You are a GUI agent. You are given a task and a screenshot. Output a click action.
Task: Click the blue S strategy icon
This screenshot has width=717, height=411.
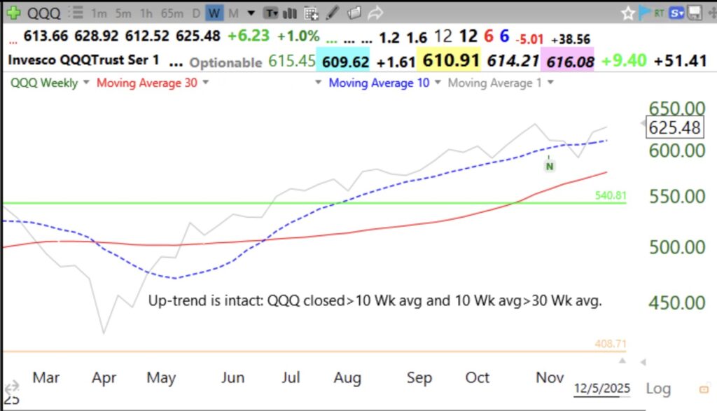676,12
